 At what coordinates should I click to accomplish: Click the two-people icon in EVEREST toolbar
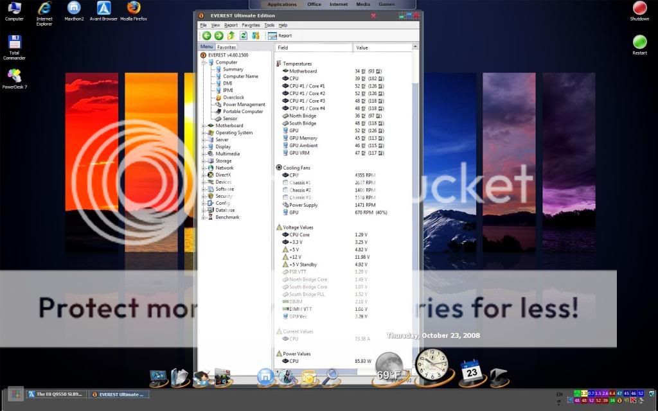point(255,36)
